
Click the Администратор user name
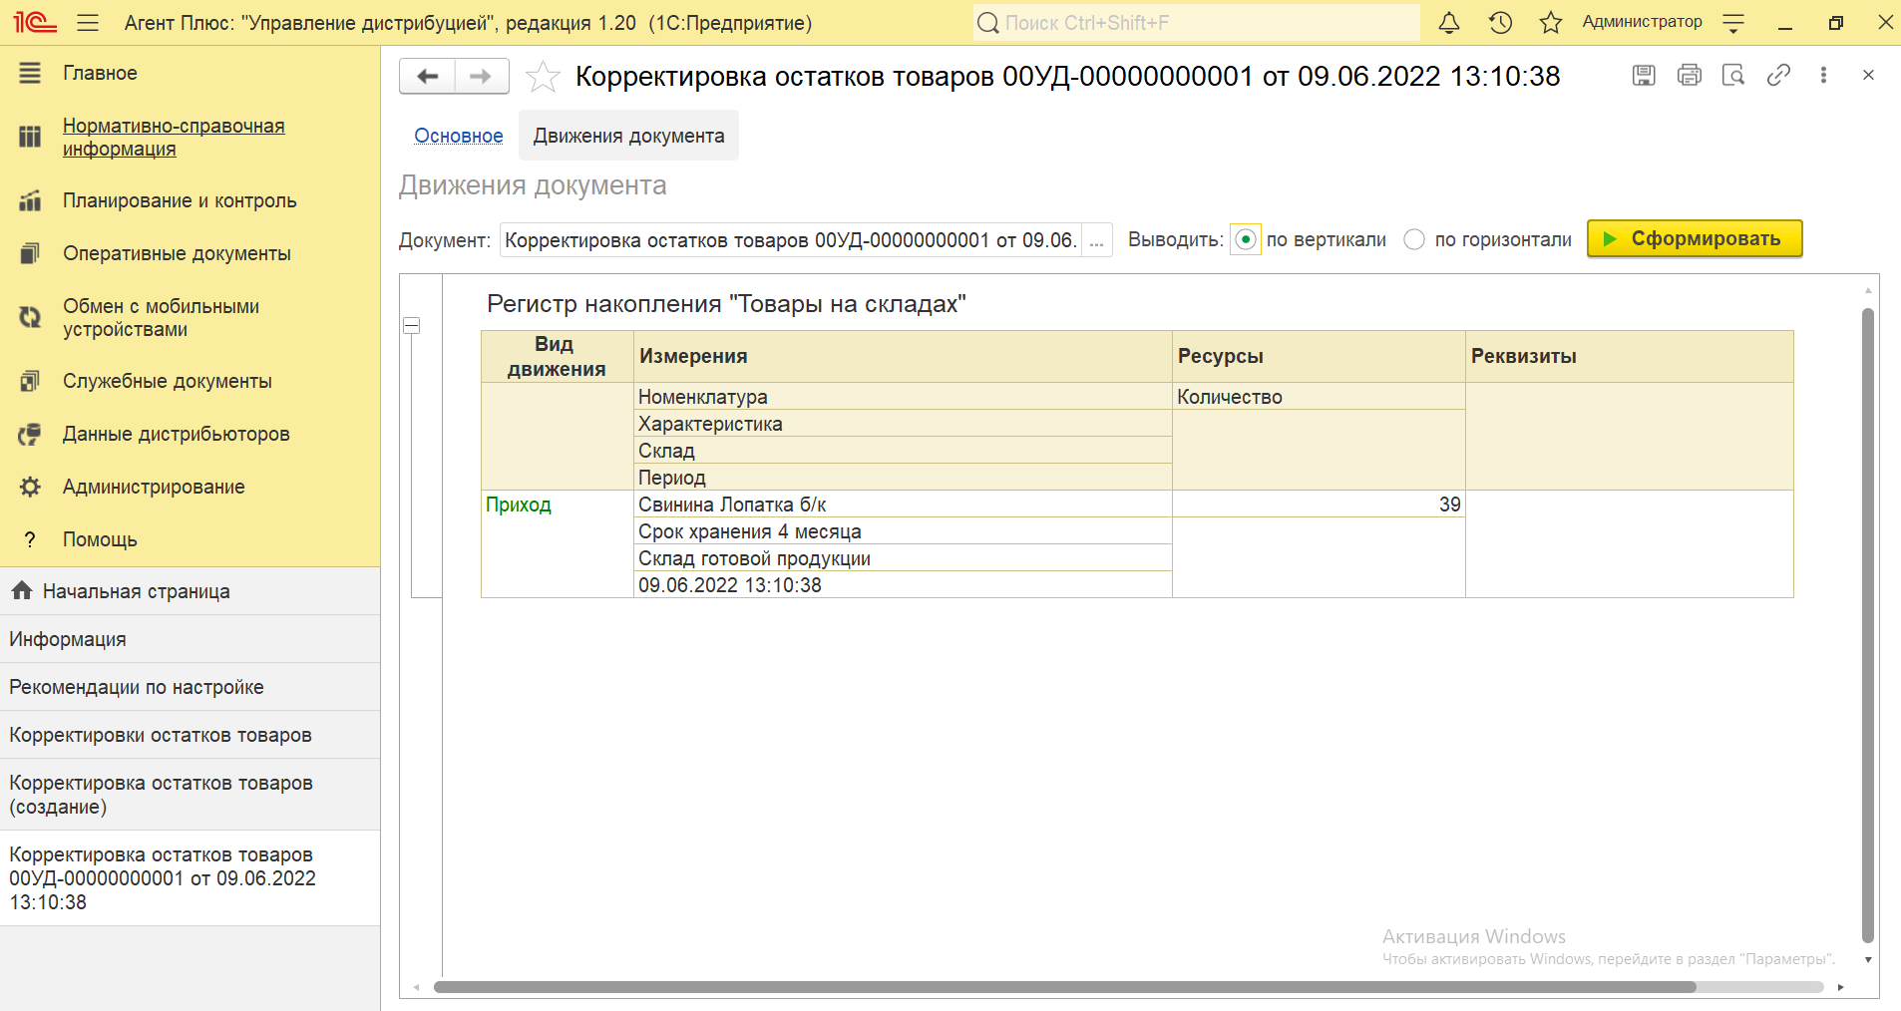(1642, 22)
